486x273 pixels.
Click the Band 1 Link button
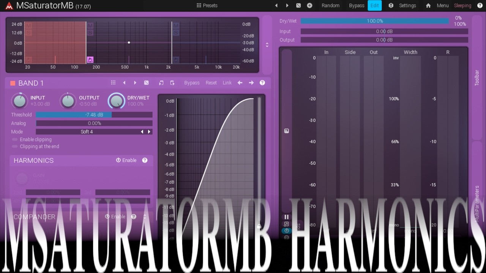click(227, 83)
